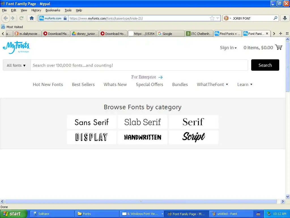
Task: Expand the Sign in dropdown
Action: click(228, 48)
